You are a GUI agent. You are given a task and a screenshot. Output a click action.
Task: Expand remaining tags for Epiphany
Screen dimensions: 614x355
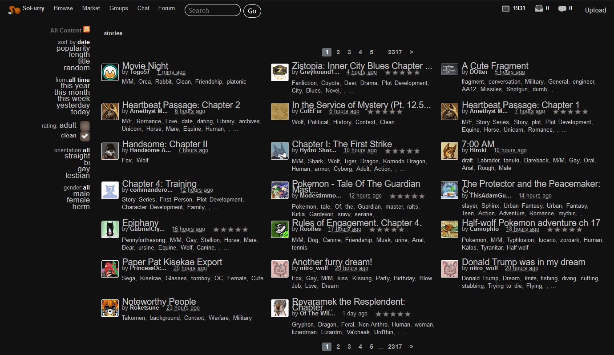226,248
